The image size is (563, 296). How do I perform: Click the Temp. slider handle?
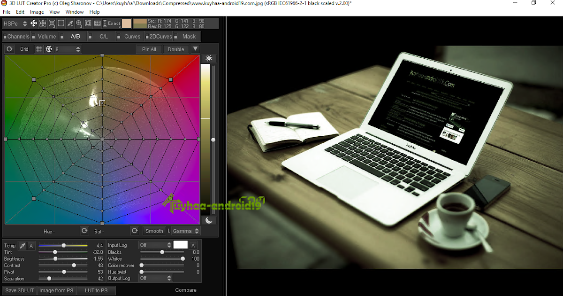63,246
